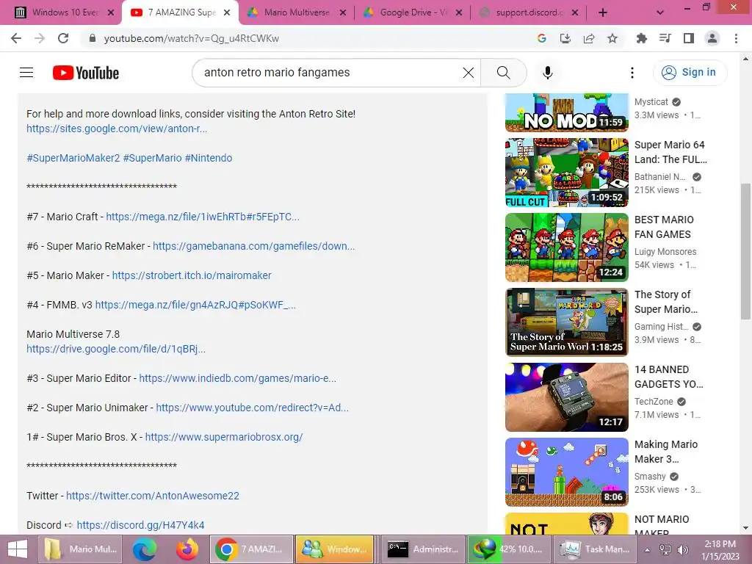Open Administrator command prompt in taskbar

click(423, 549)
